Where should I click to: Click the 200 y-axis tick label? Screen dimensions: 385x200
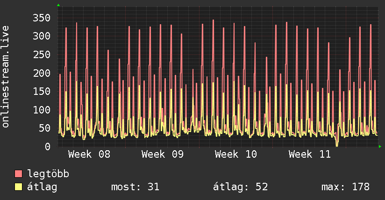[42, 73]
